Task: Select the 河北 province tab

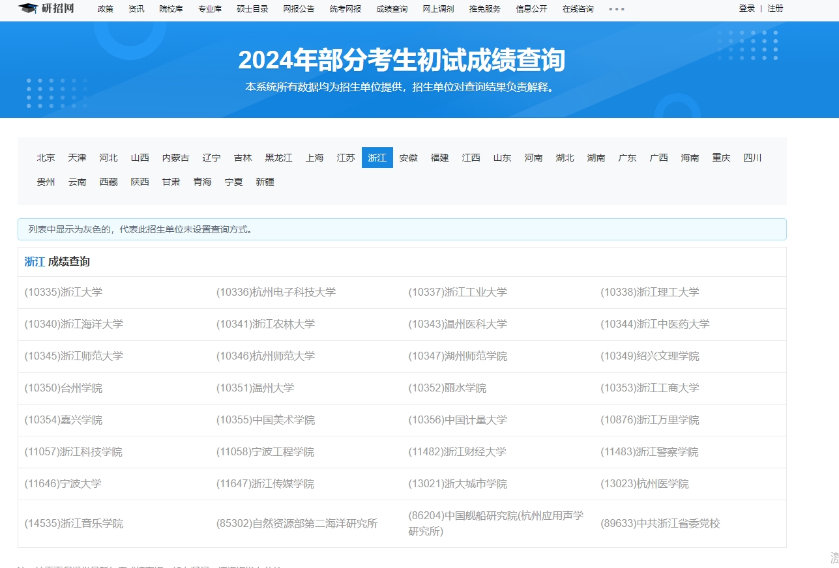Action: coord(109,158)
